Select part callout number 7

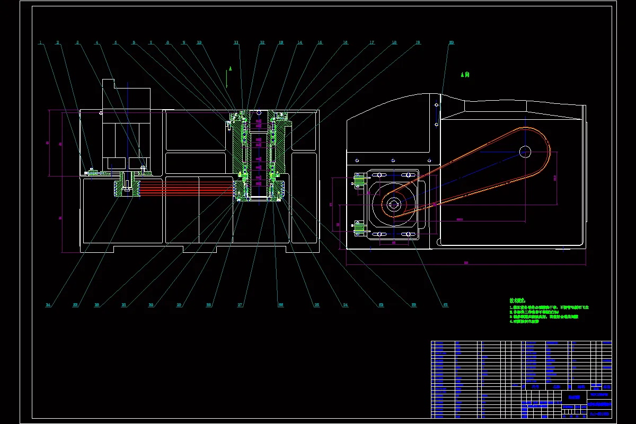click(151, 43)
